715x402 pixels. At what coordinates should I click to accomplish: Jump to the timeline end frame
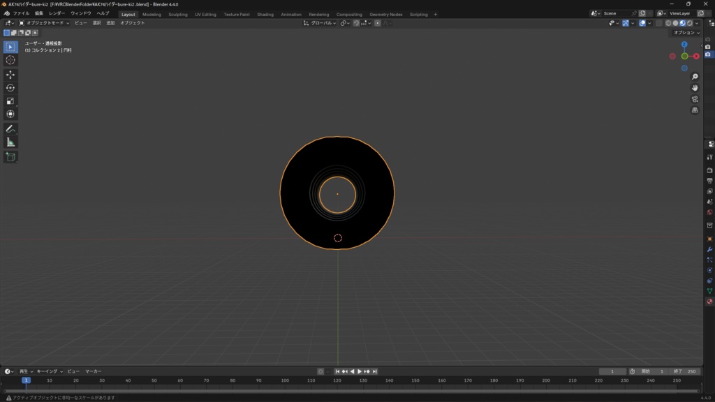375,371
